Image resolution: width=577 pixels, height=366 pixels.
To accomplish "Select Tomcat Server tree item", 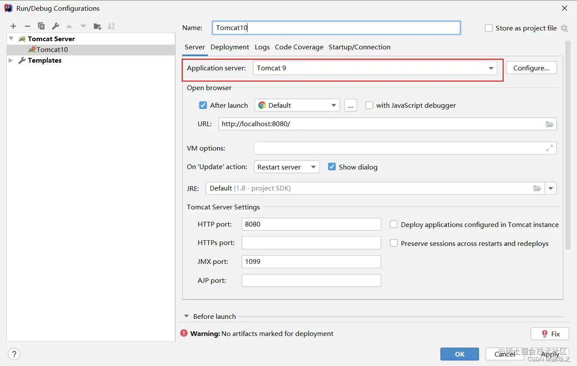I will tap(91, 39).
